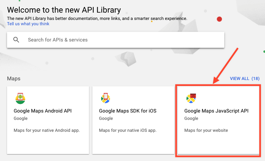Click the Google Maps JavaScript API icon
The image size is (265, 161).
click(x=191, y=98)
